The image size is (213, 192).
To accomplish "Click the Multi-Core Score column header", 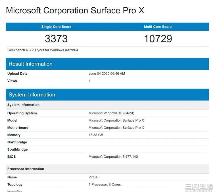I will coord(158,27).
